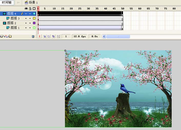Click frame 50 keyframe on 图层 1
Screen dimensions: 181x130
(122, 28)
